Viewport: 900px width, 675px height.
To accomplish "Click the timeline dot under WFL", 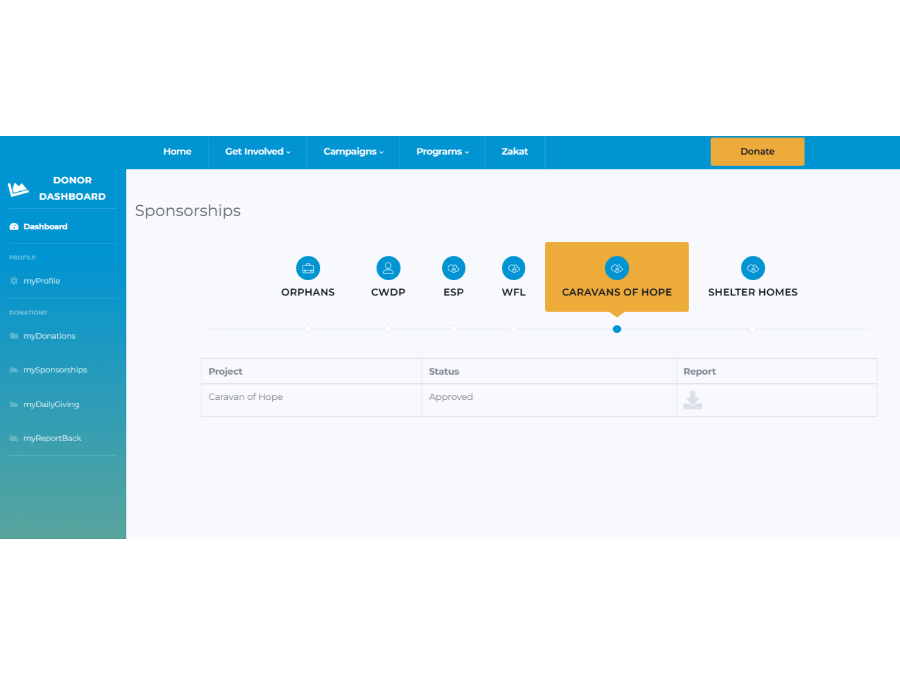I will pyautogui.click(x=514, y=329).
